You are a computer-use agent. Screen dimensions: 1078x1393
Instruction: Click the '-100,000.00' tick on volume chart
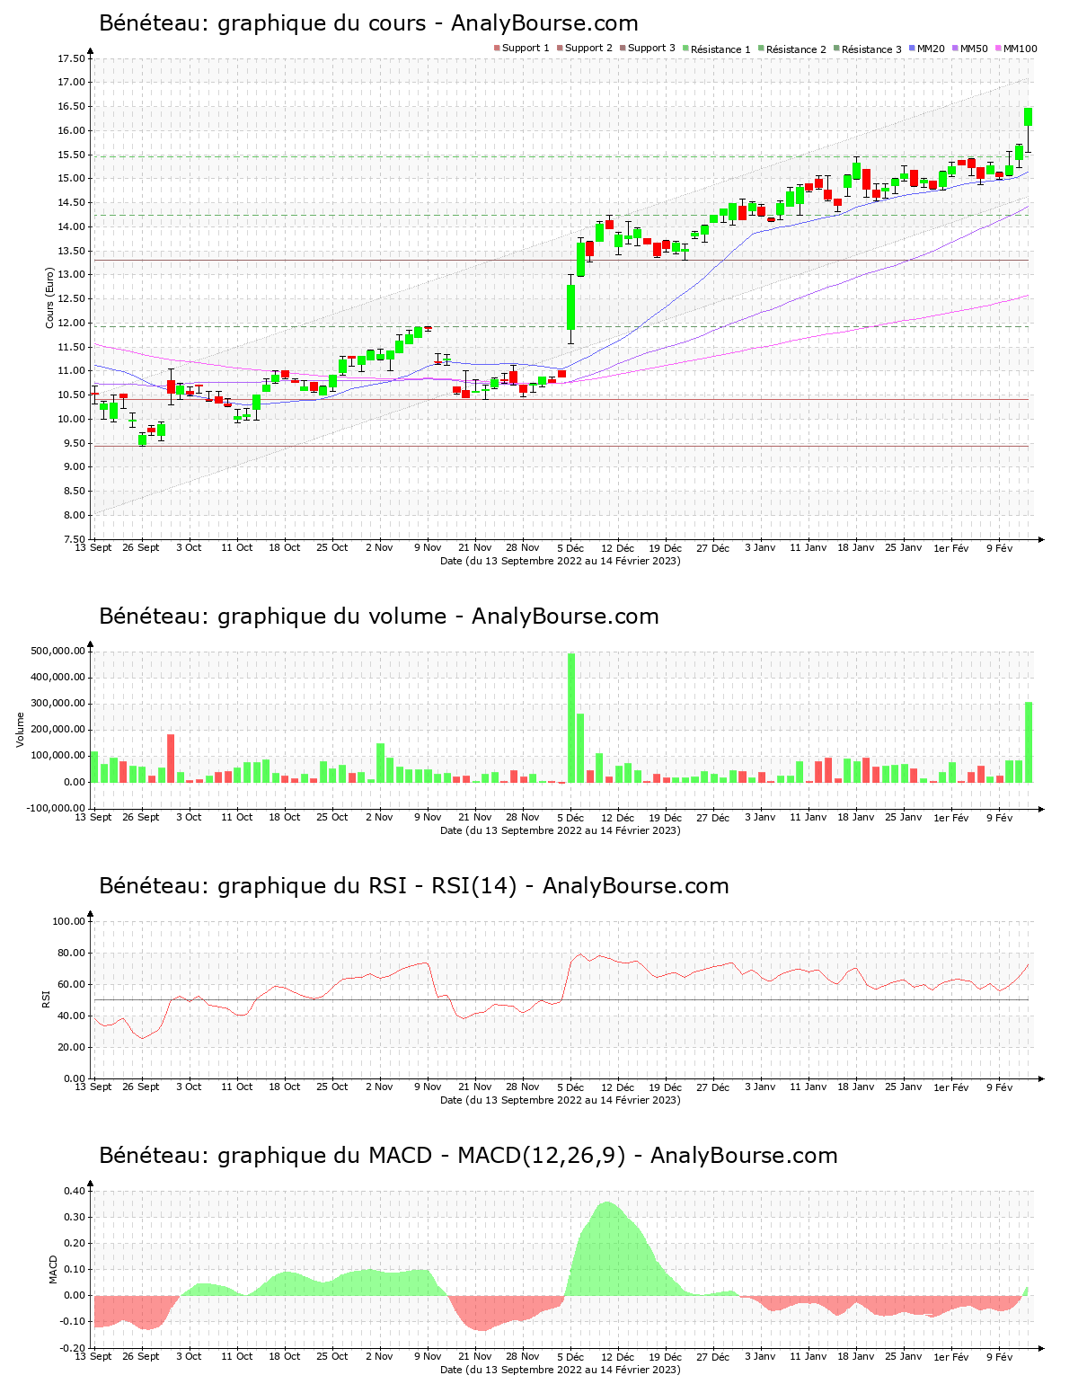(57, 809)
